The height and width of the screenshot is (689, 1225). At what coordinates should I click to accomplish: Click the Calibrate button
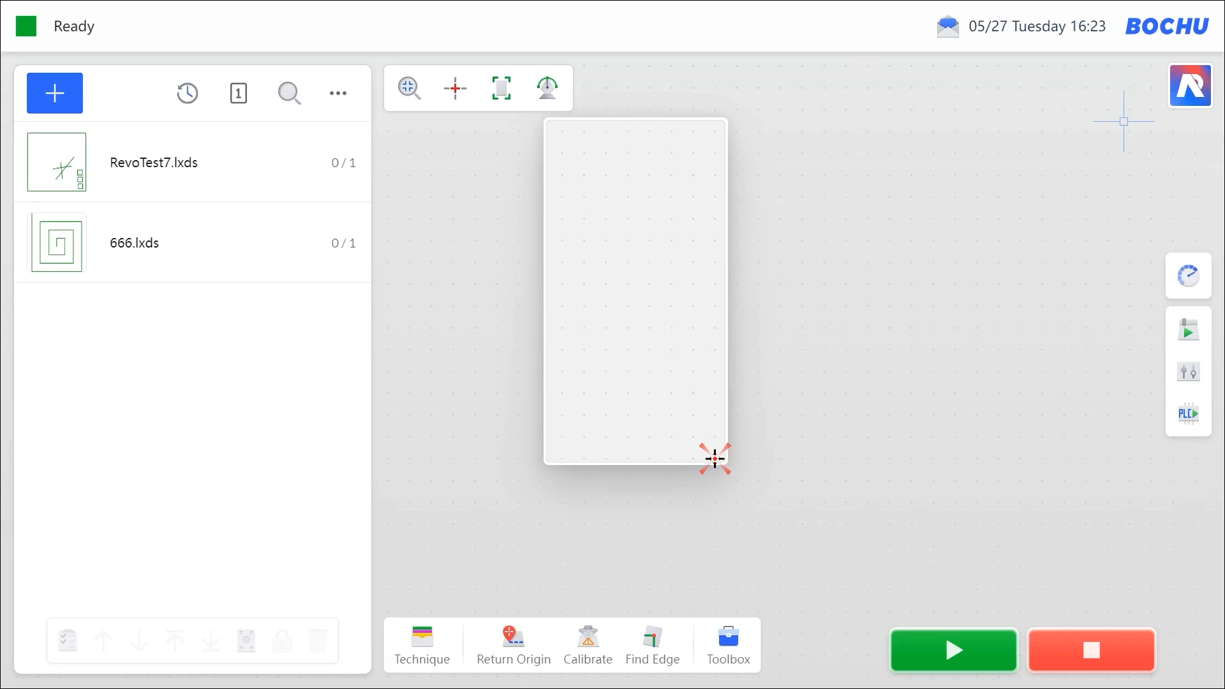point(588,646)
